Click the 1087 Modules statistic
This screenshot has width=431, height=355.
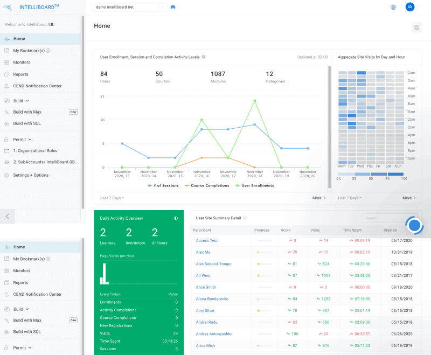coord(218,77)
